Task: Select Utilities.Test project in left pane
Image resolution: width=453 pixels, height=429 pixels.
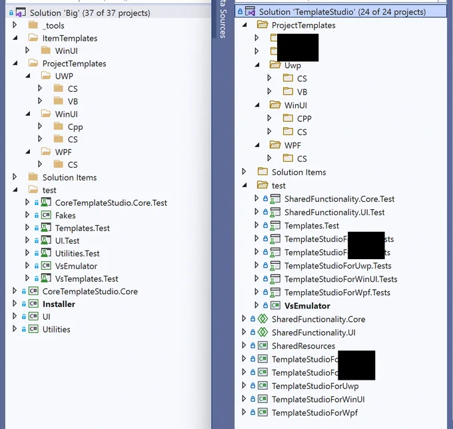Action: pos(77,253)
